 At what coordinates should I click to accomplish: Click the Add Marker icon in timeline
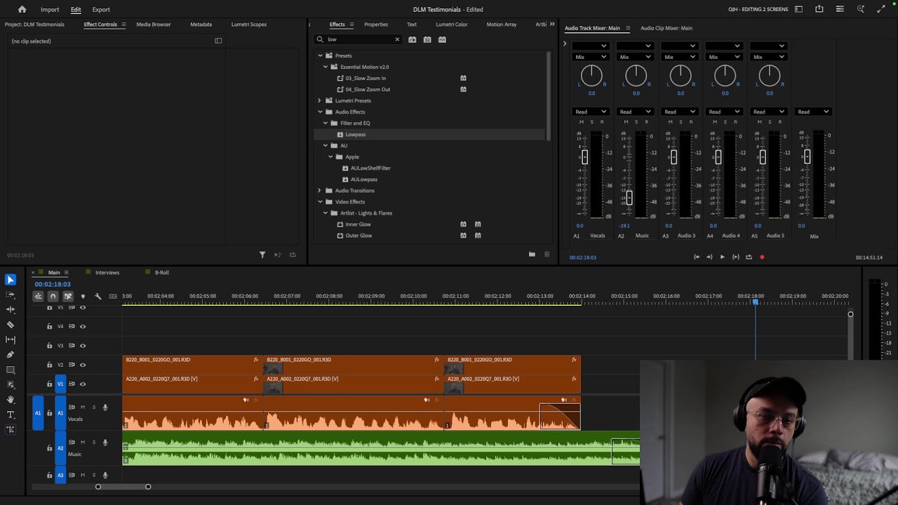click(x=83, y=296)
